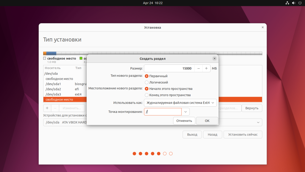This screenshot has width=305, height=172.
Task: Open the bootloader device dropdown /dev/sda
Action: (258, 122)
